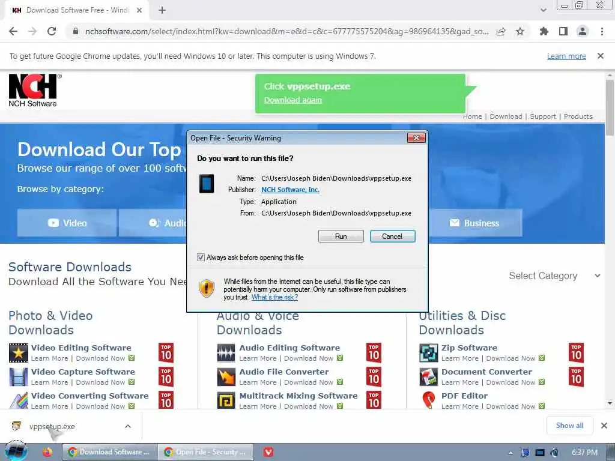Viewport: 615px width, 461px height.
Task: Open the Chrome profile avatar
Action: tap(583, 31)
